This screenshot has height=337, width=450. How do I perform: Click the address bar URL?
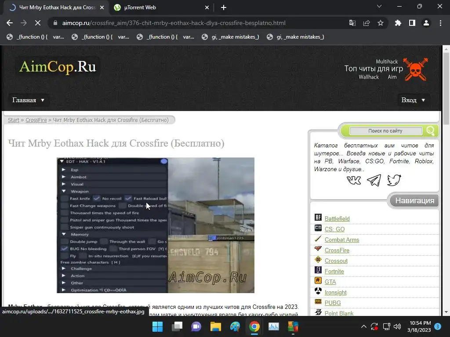174,23
